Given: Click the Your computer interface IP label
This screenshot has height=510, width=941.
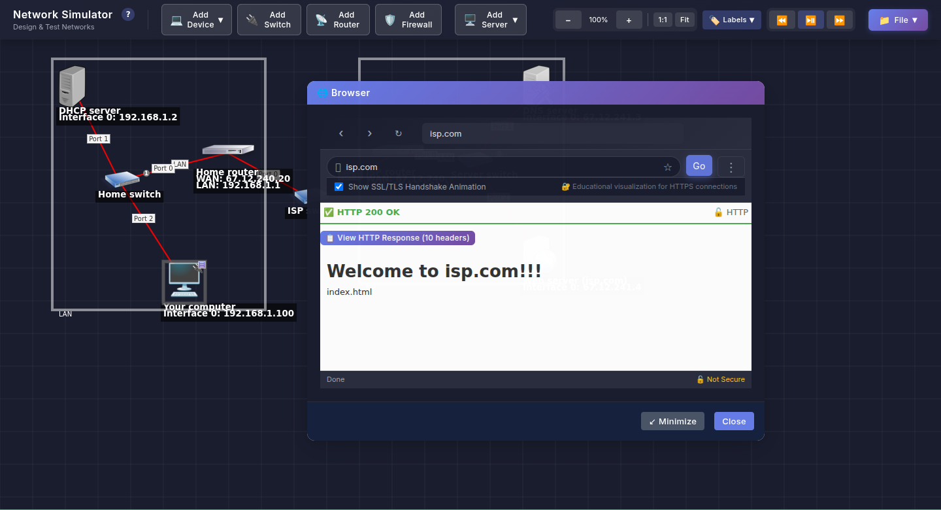Looking at the screenshot, I should click(229, 314).
